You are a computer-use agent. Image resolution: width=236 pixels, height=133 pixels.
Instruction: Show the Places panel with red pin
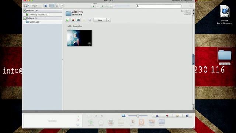click(167, 116)
